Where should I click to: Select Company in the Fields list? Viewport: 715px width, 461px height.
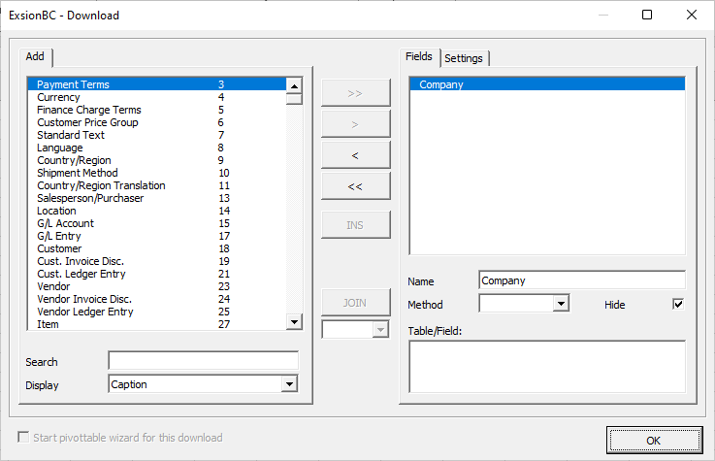(x=547, y=84)
